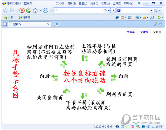The width and height of the screenshot is (166, 130).
Task: Stop loading with the red X button
Action: tap(22, 10)
